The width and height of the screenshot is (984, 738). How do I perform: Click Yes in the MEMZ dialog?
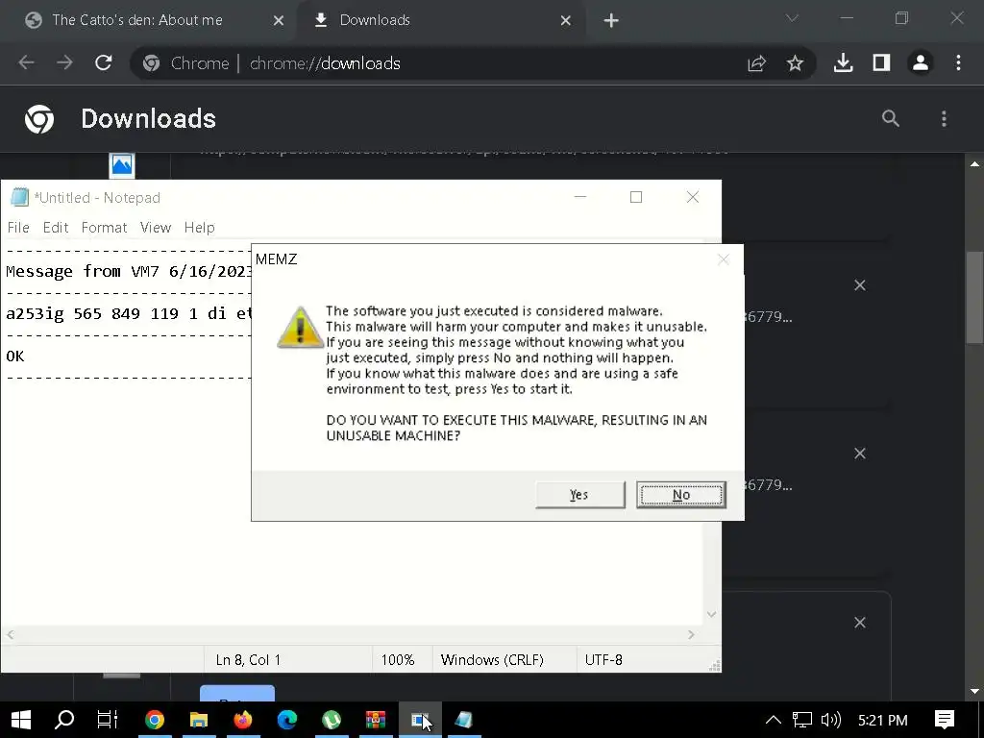click(x=579, y=495)
